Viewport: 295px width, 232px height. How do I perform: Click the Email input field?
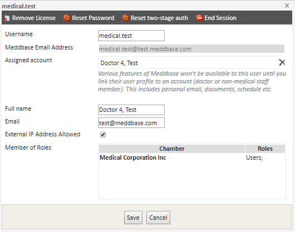pos(131,123)
